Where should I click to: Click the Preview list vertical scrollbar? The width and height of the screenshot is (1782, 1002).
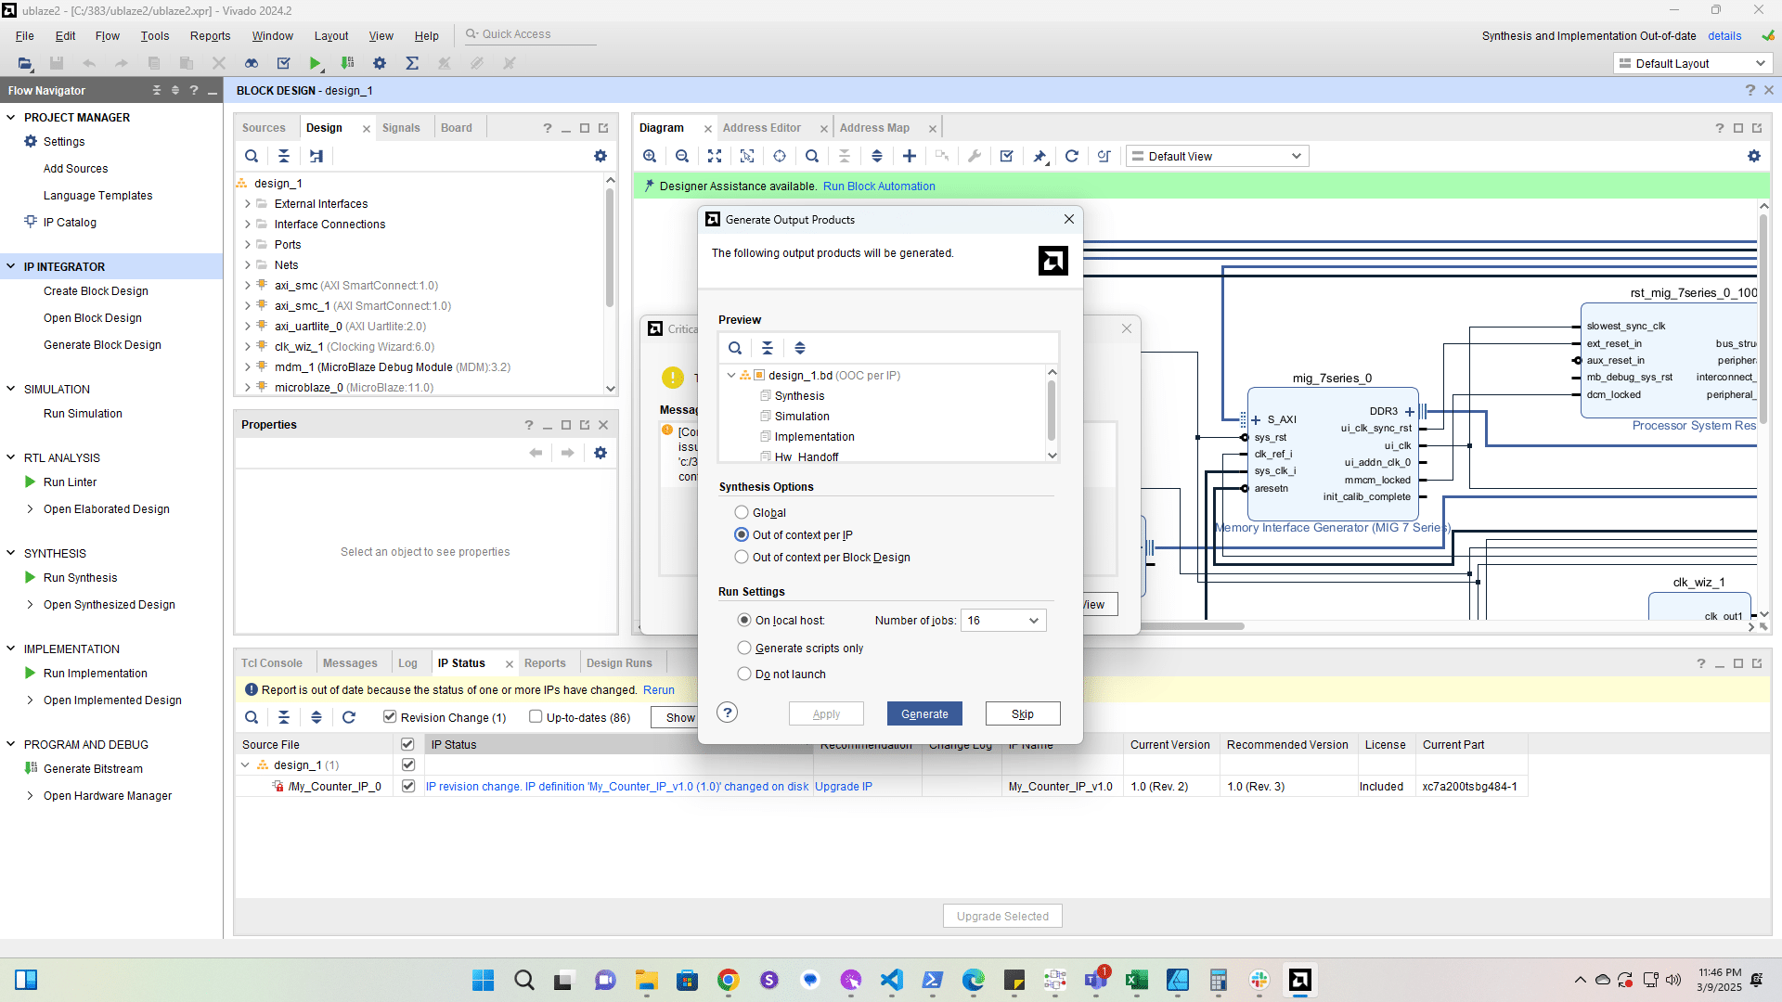1052,413
